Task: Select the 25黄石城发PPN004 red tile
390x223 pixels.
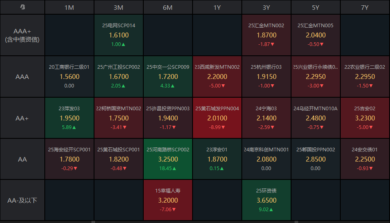Action: click(217, 118)
